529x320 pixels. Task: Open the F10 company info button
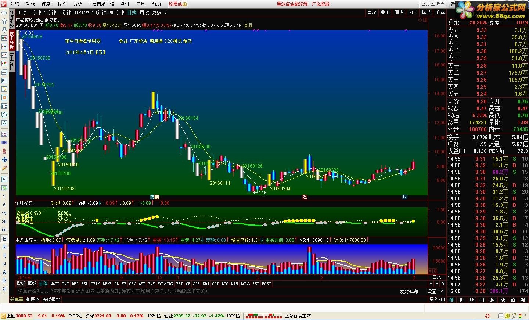tap(413, 12)
